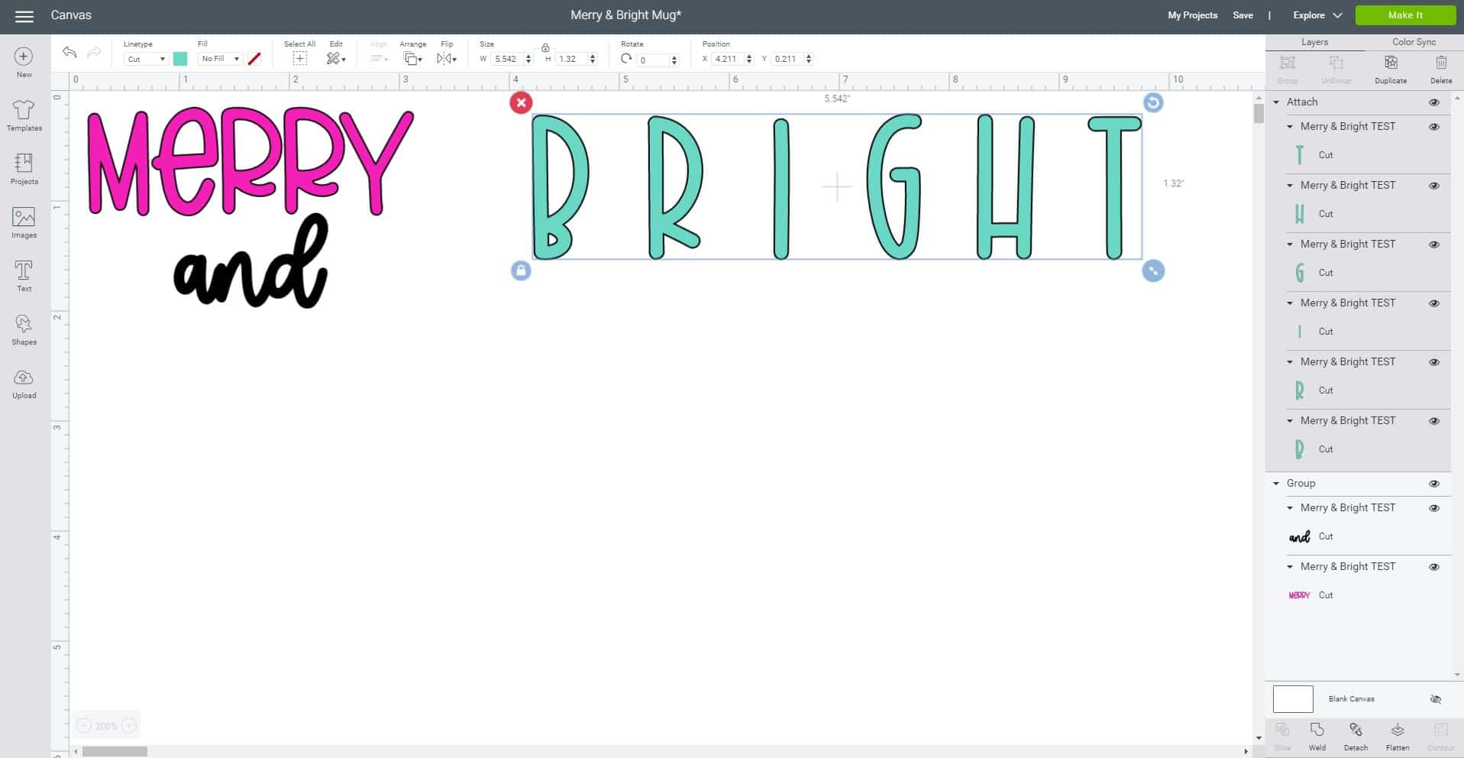Undo the last action

click(69, 52)
